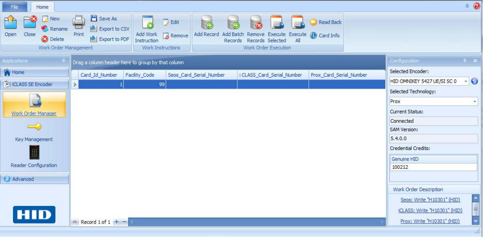
Task: Close the current work order
Action: pos(30,26)
